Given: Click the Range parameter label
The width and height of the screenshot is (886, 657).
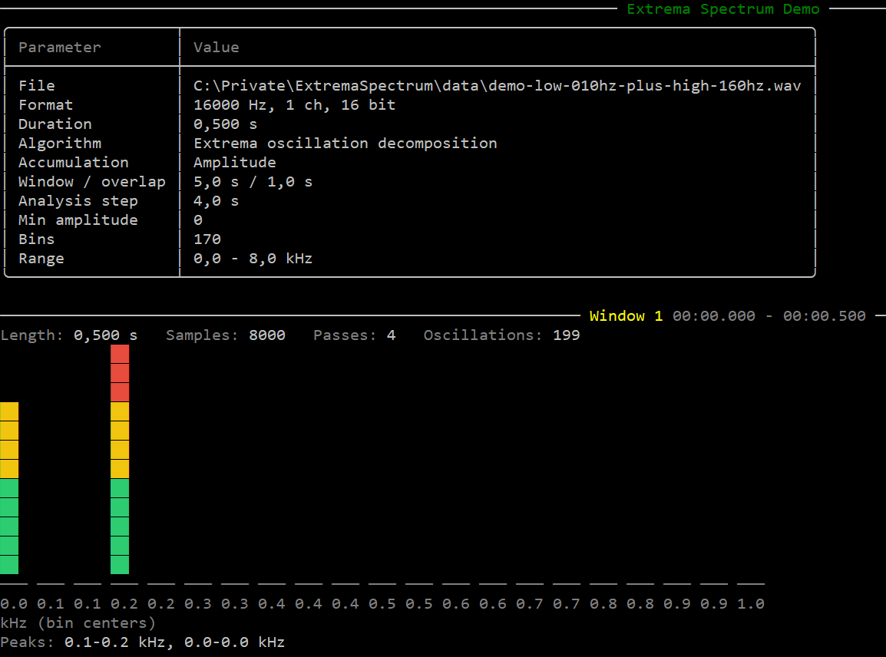Looking at the screenshot, I should point(41,259).
